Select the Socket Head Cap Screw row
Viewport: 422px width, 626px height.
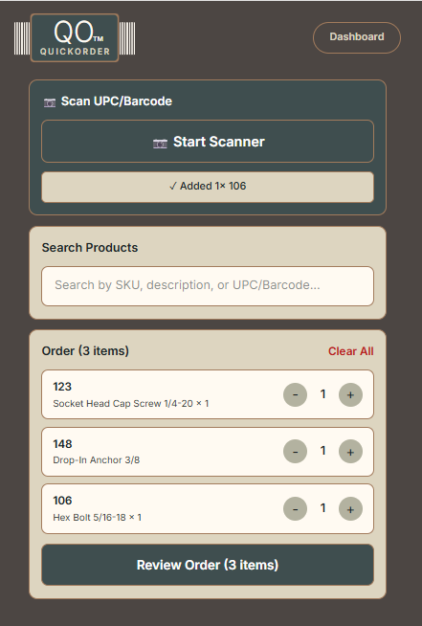(x=208, y=394)
